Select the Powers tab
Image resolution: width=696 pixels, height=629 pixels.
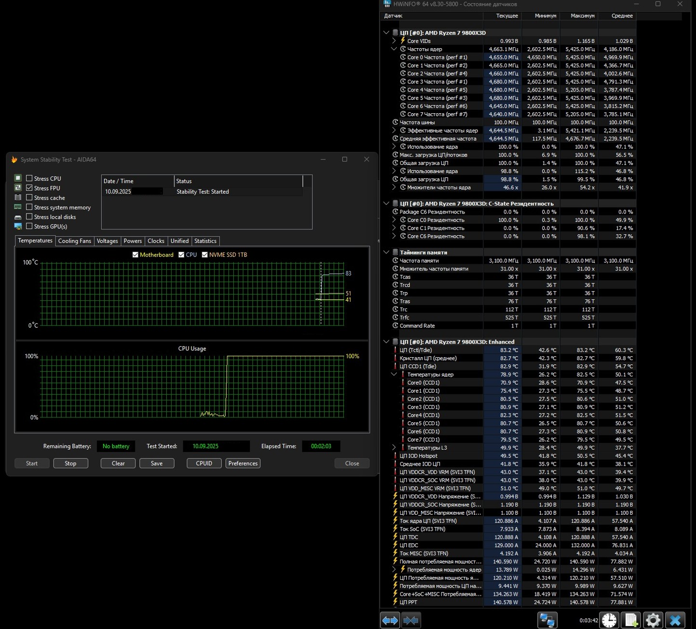coord(133,241)
